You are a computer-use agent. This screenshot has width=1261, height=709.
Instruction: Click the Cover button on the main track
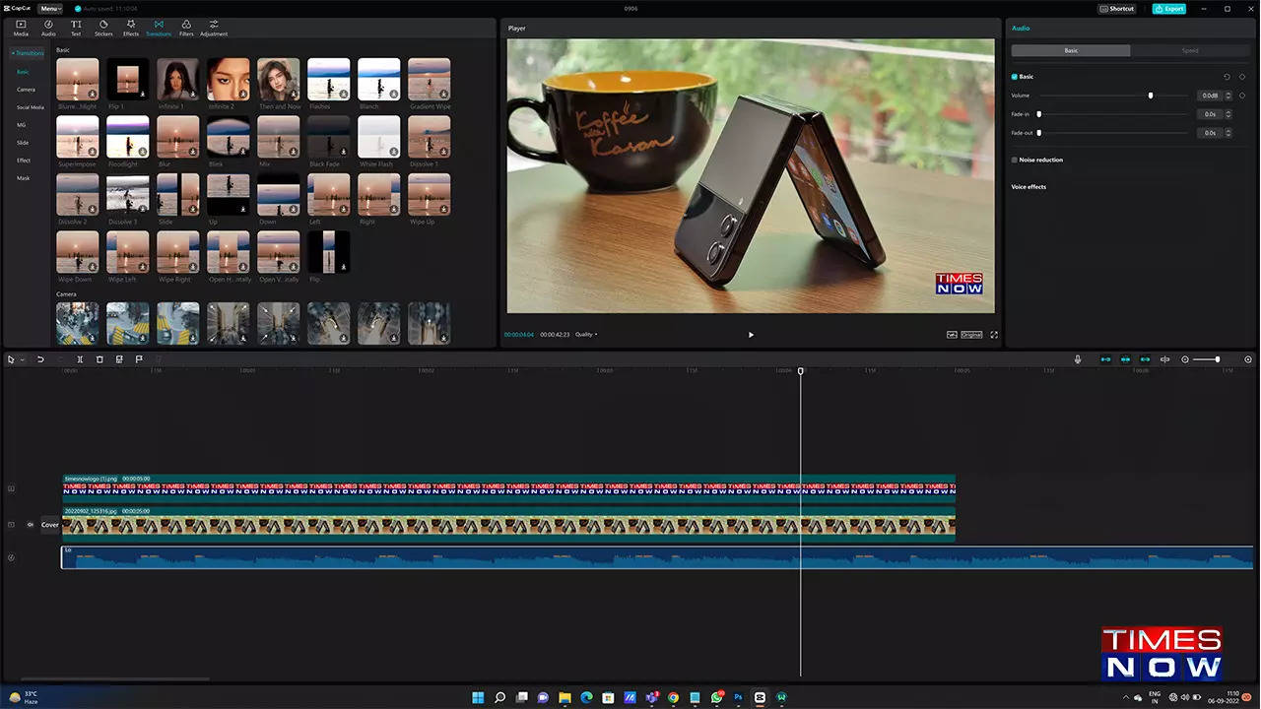[49, 525]
